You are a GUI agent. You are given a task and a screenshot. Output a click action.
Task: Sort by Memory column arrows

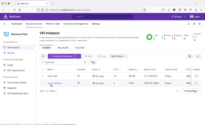[x=138, y=70]
